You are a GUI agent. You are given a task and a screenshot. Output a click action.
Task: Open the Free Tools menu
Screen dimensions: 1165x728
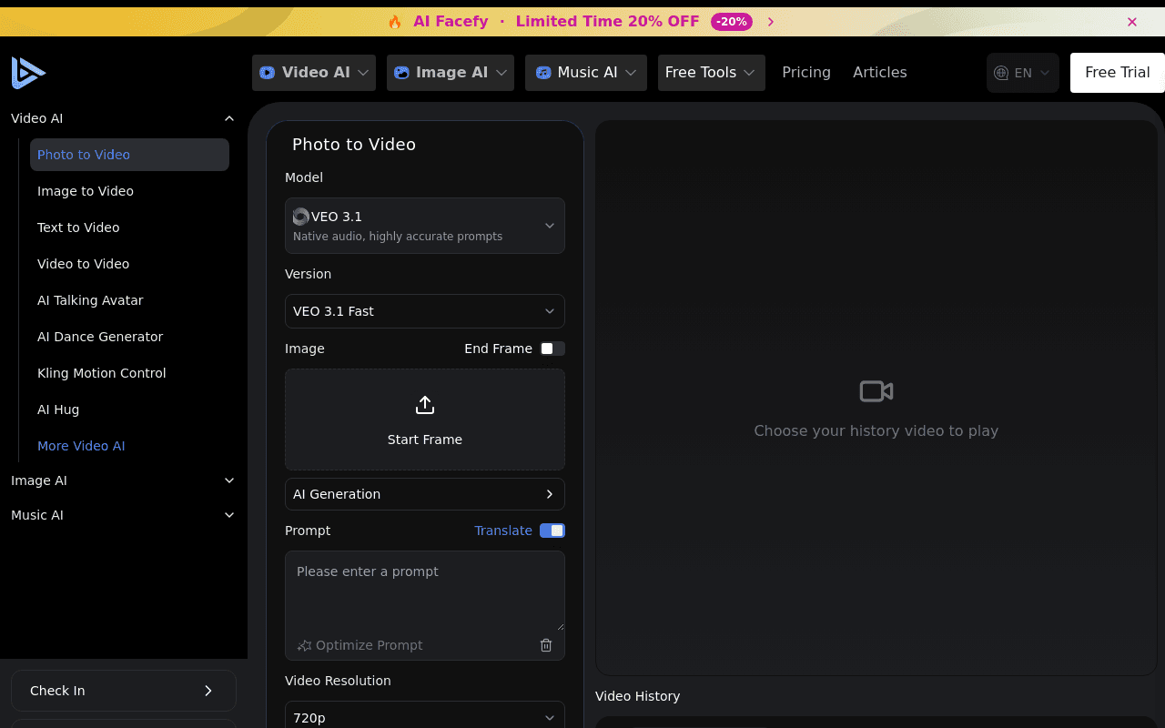pyautogui.click(x=712, y=73)
